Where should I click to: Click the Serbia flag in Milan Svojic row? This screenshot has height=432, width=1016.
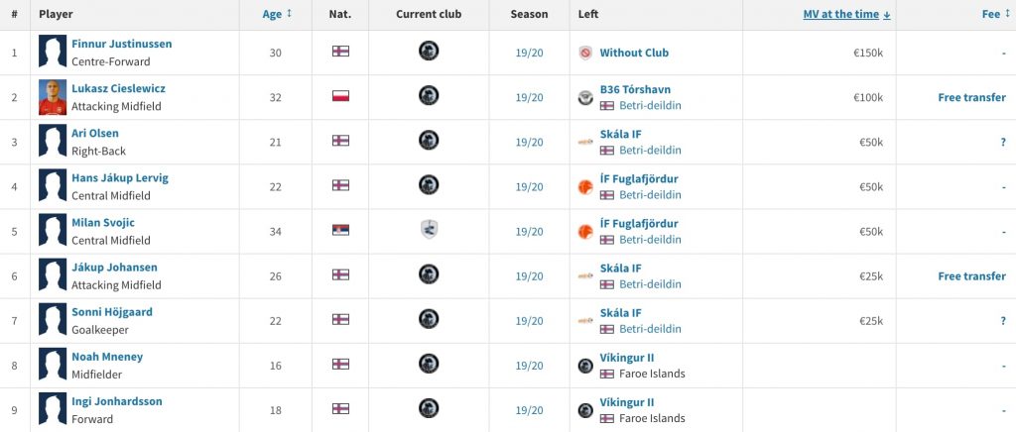tap(340, 230)
